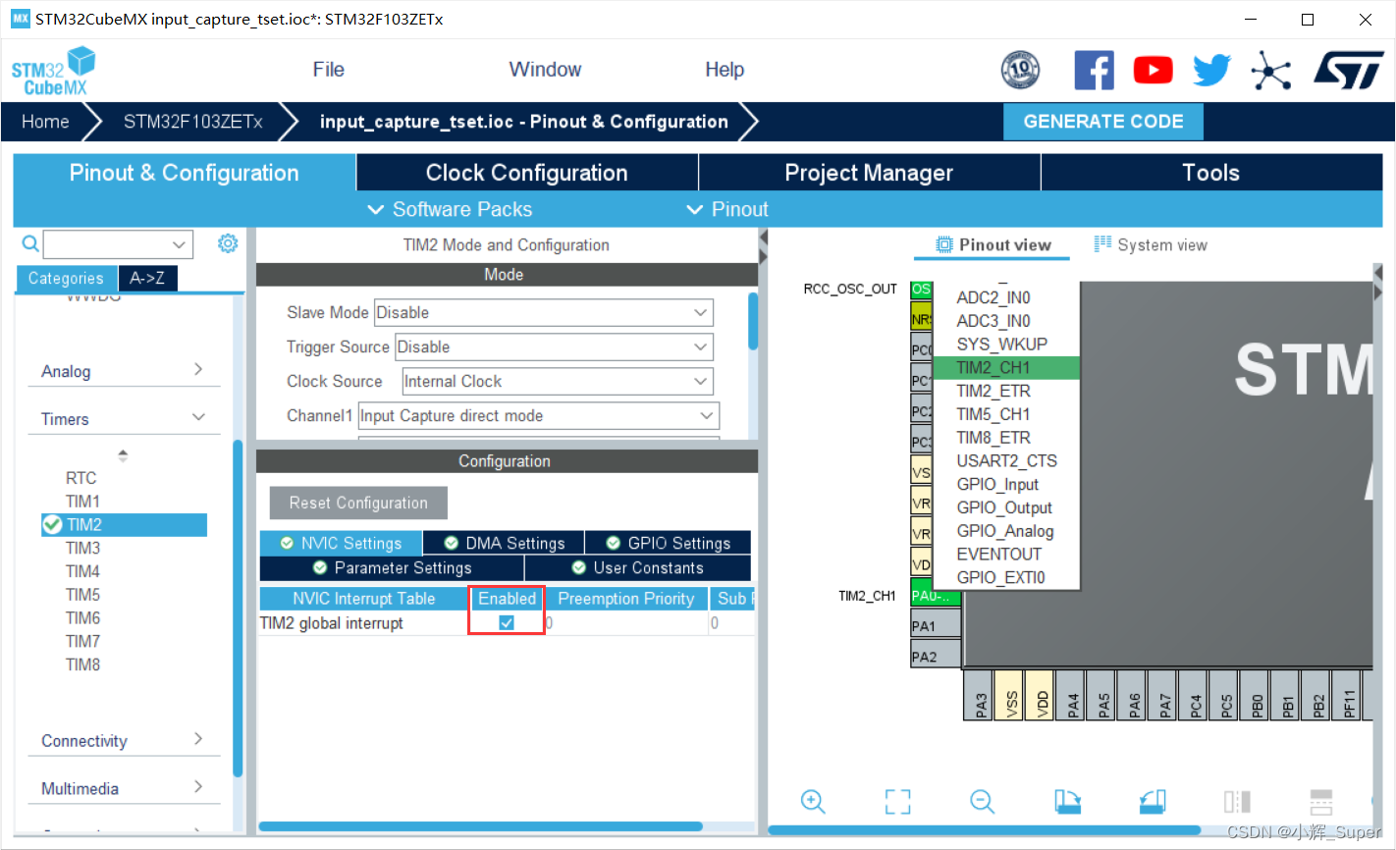Select the PA1 pin on the chip
This screenshot has width=1396, height=850.
pos(936,625)
